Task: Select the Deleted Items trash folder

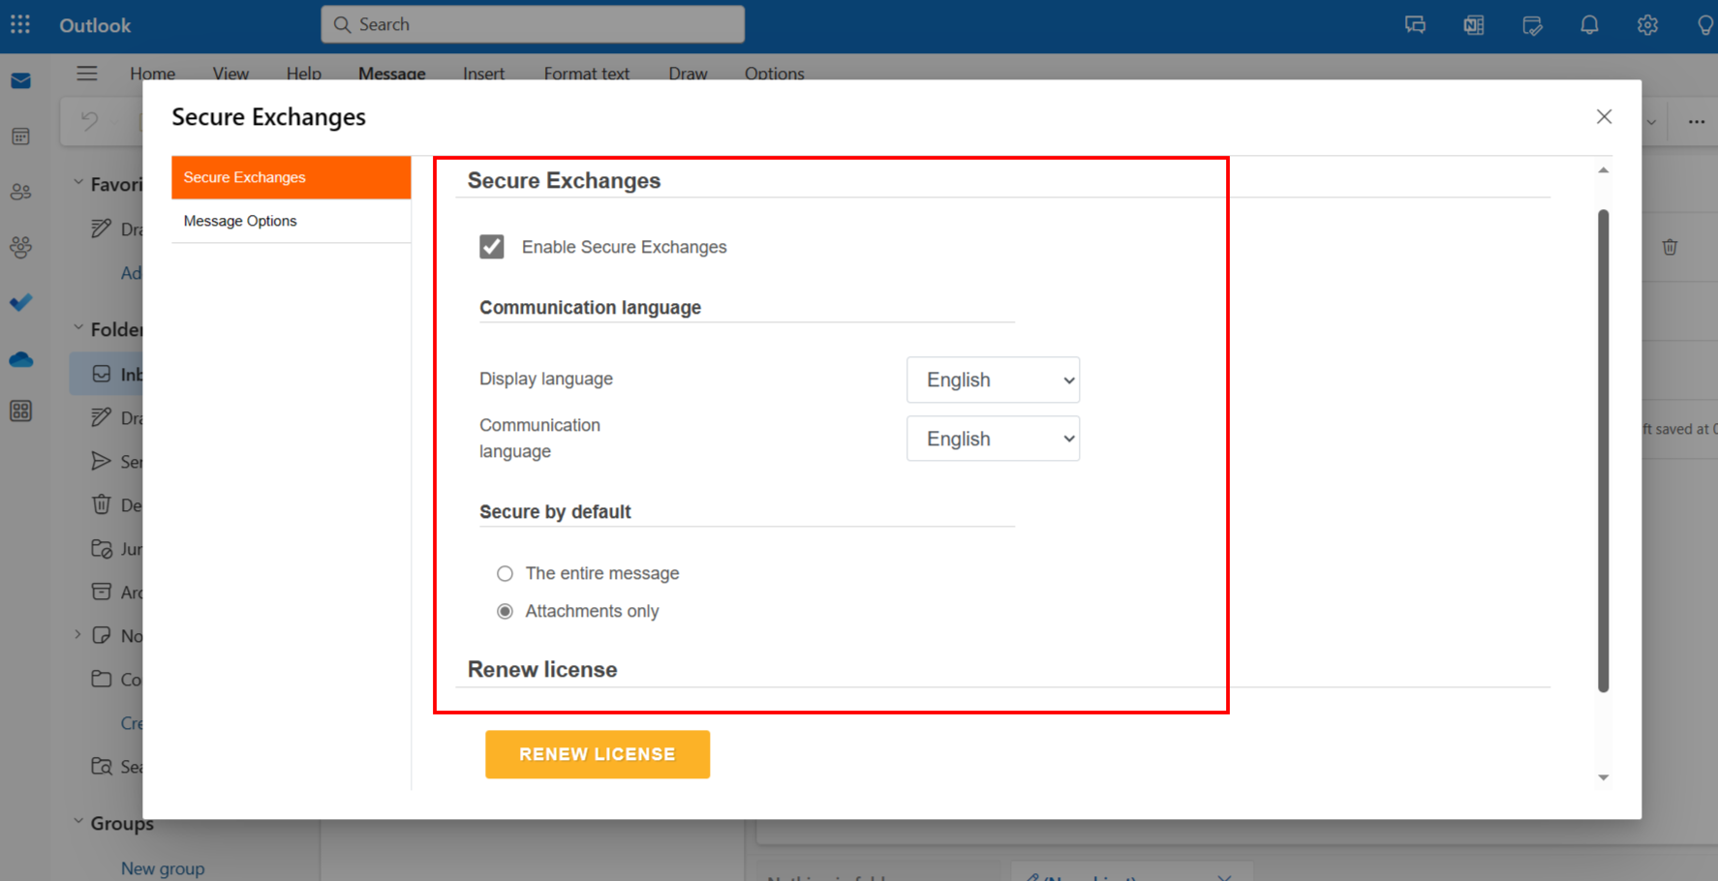Action: (x=102, y=504)
